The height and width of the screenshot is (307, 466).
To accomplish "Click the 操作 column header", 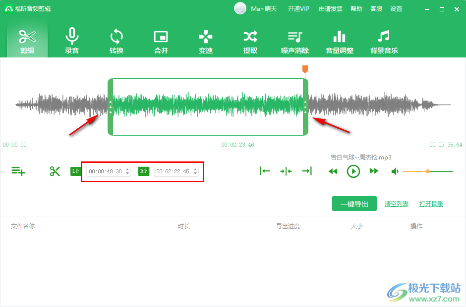I will (x=416, y=226).
